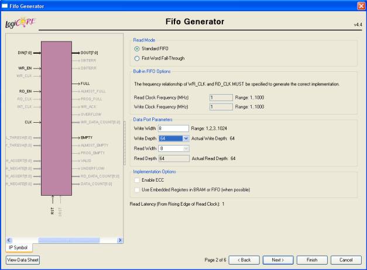Close the Fifo Generator window
The width and height of the screenshot is (367, 270).
[x=361, y=6]
